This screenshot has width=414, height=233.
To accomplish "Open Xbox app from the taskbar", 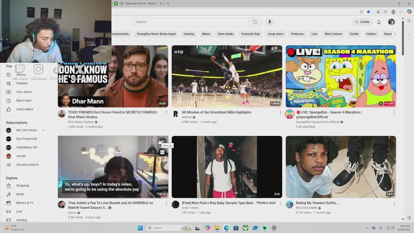I will click(x=245, y=228).
